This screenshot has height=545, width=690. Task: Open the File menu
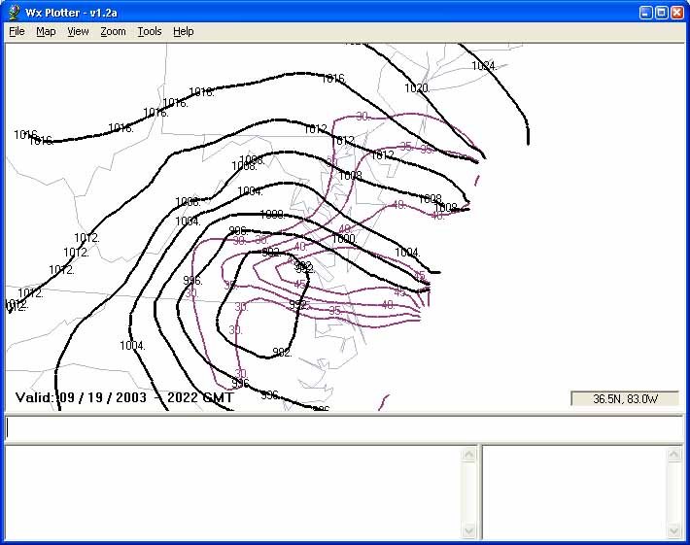pos(17,31)
